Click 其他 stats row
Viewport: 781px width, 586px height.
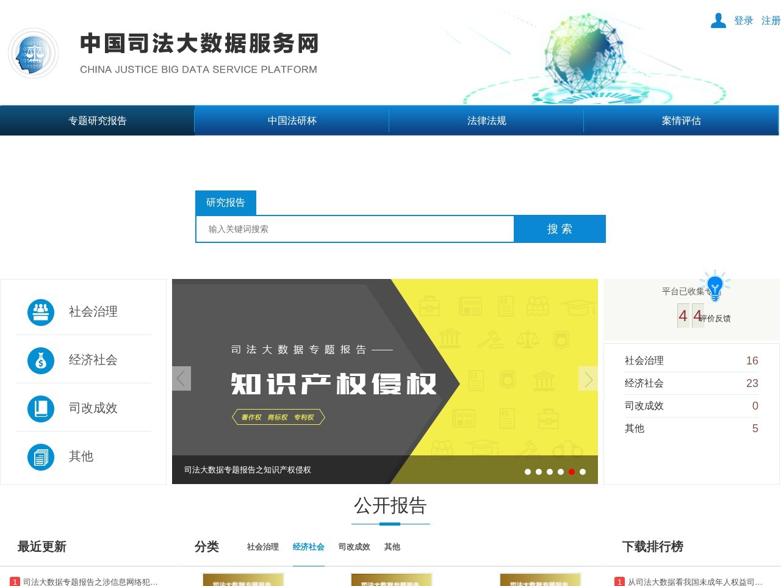(x=691, y=429)
